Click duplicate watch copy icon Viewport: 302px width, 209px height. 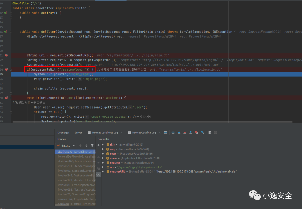pos(98,169)
